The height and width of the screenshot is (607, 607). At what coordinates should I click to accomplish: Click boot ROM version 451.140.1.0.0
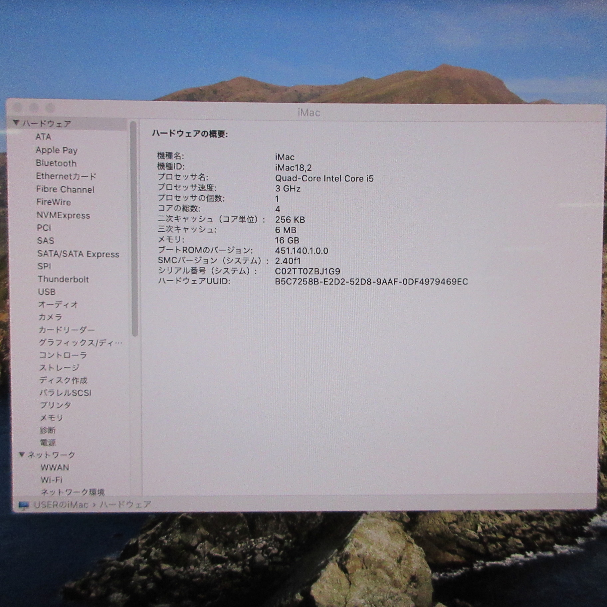coord(302,251)
